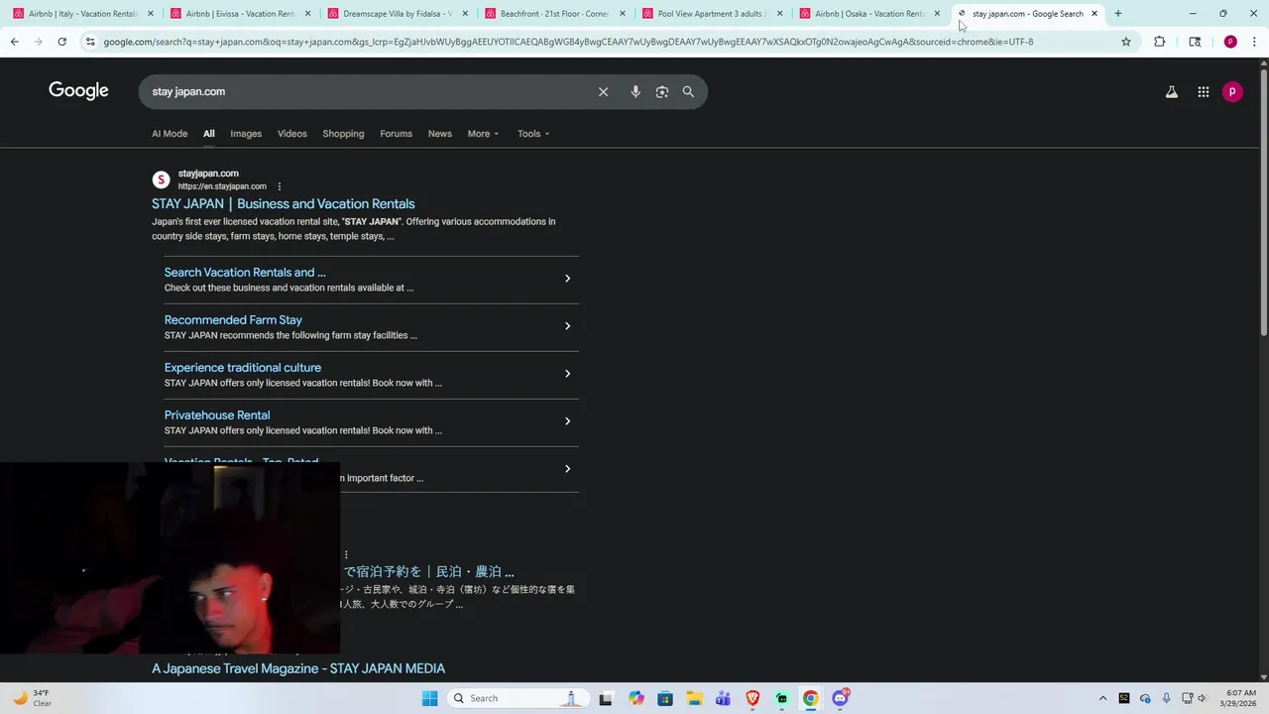Click the Windows taskbar search box
Screen dimensions: 1269x714
tap(517, 698)
